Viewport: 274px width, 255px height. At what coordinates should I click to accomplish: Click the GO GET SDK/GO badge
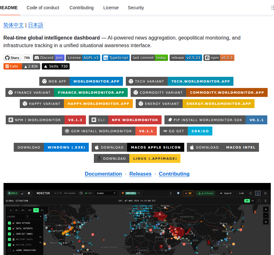tap(186, 131)
